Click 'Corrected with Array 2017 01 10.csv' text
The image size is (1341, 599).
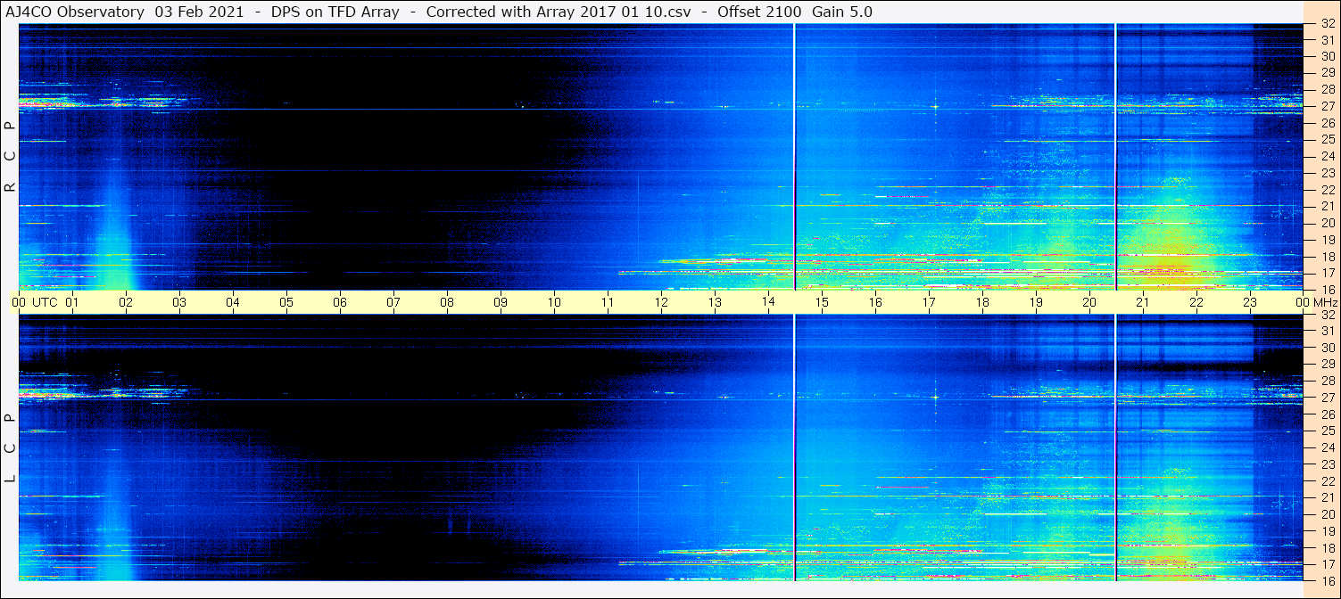559,12
